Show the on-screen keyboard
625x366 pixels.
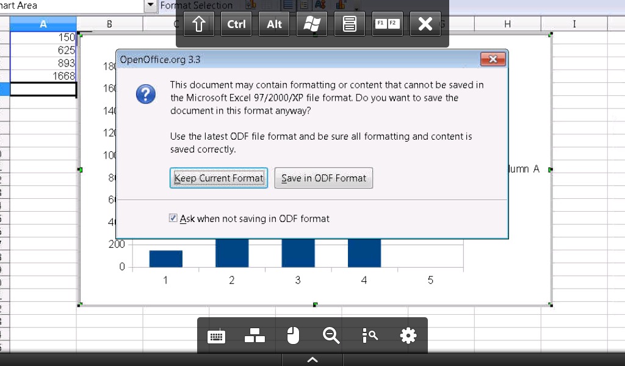click(217, 337)
